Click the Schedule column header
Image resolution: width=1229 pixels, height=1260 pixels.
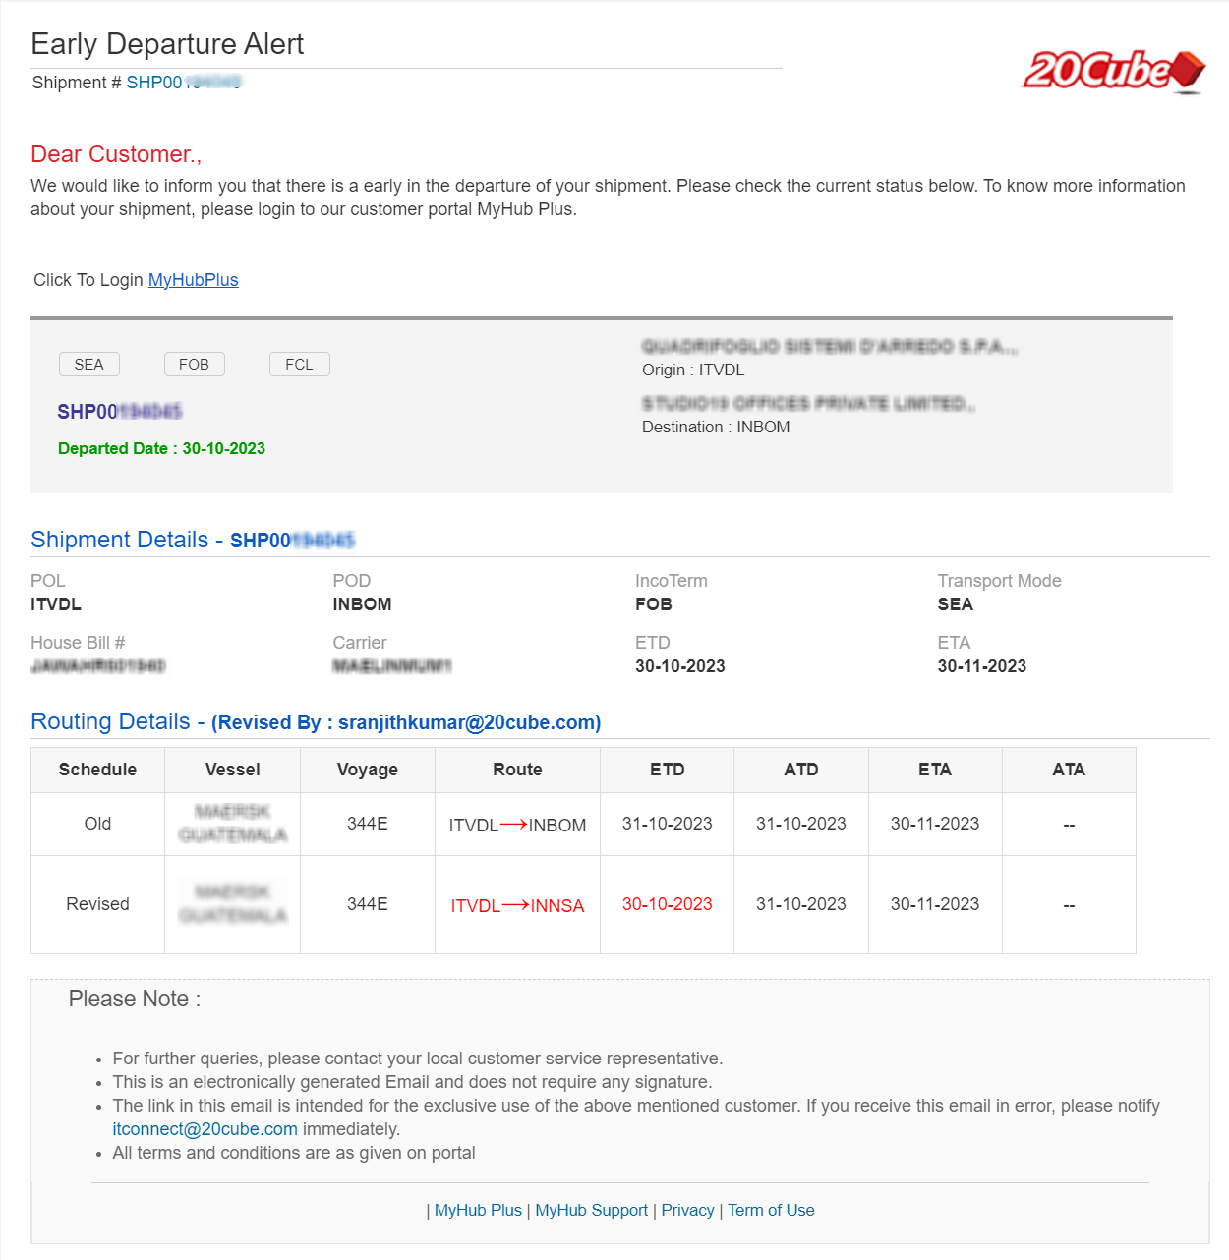(97, 770)
